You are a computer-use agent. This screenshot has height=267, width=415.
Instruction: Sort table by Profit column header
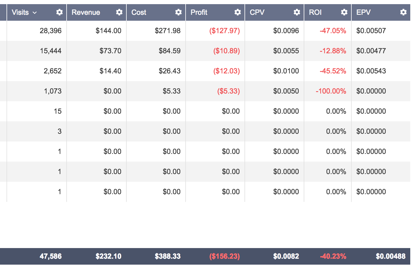(x=199, y=12)
